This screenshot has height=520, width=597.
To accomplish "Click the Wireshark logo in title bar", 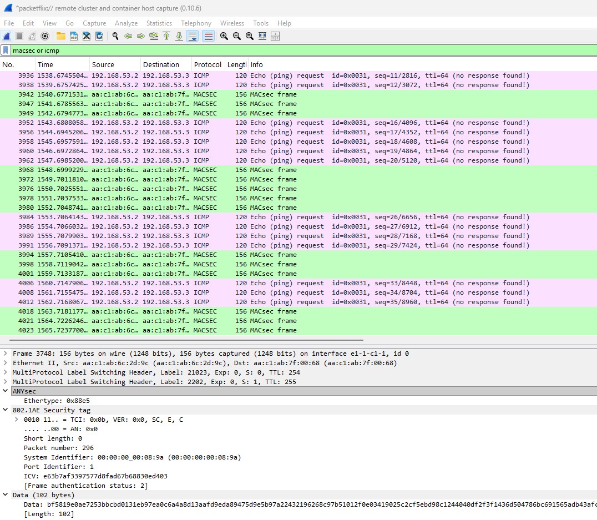I will click(8, 8).
